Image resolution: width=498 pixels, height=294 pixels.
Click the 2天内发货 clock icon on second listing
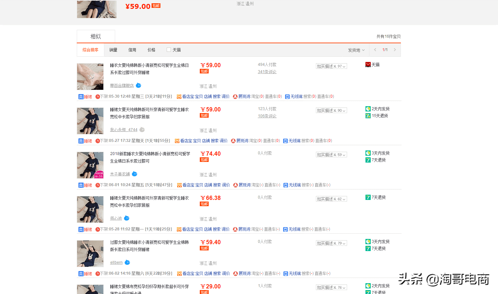point(368,109)
